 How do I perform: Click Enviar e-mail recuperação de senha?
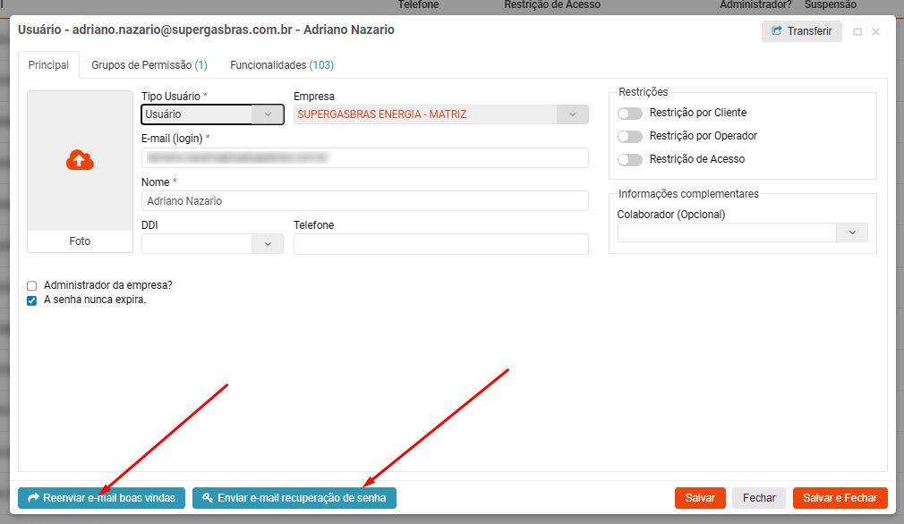point(294,498)
